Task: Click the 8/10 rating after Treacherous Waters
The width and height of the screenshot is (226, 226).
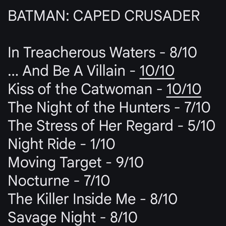Action: 183,52
